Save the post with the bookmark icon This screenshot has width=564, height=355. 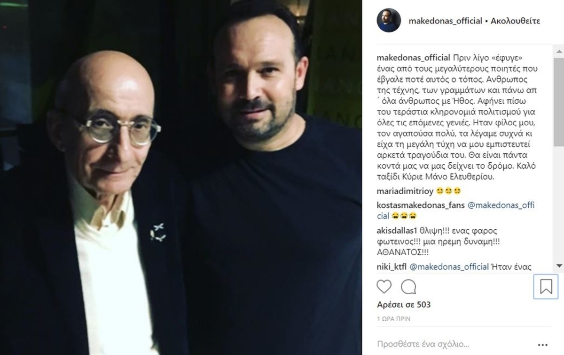pyautogui.click(x=546, y=286)
